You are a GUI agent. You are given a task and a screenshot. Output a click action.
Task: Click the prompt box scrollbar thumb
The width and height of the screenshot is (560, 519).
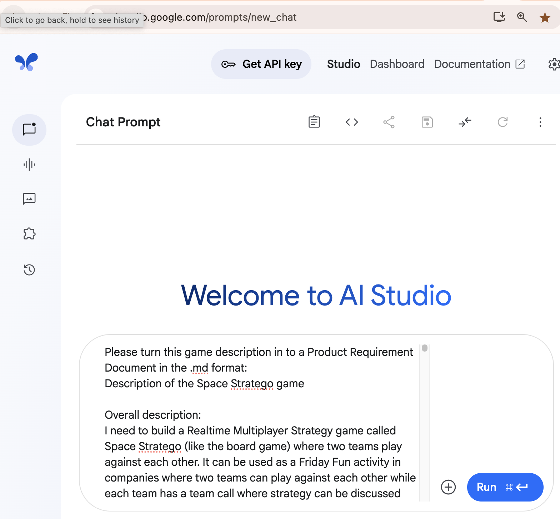pyautogui.click(x=425, y=348)
